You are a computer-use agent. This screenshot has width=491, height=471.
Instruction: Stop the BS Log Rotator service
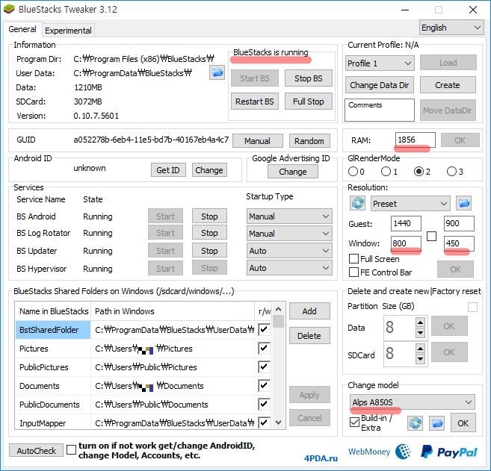(209, 233)
